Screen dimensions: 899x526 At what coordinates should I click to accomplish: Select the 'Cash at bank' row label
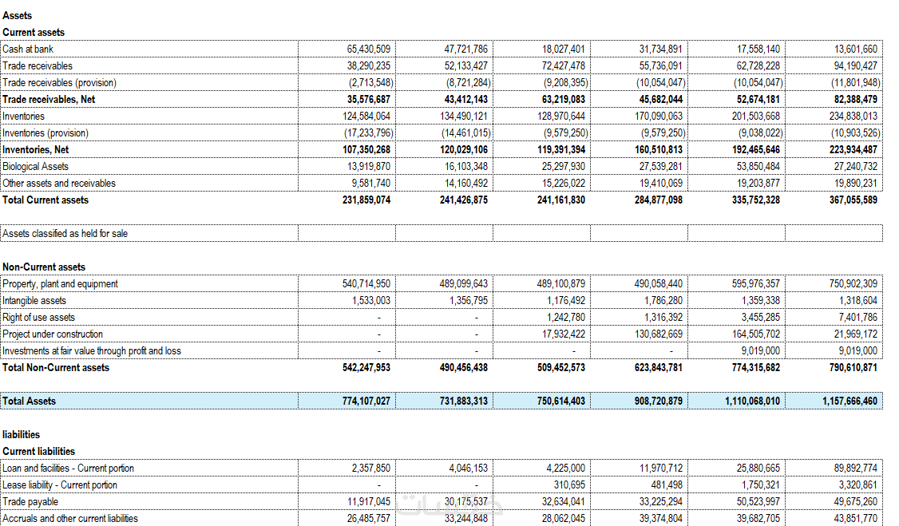[x=27, y=49]
